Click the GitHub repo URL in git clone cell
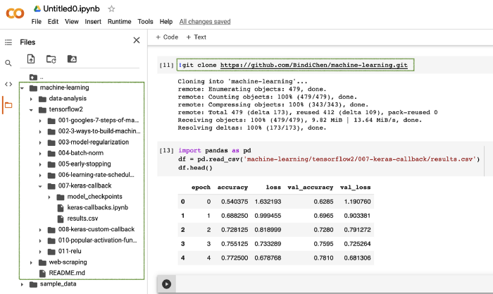 (314, 65)
